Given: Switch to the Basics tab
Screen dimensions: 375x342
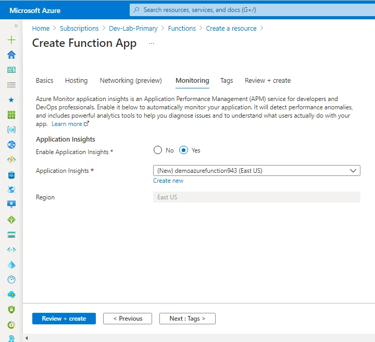Looking at the screenshot, I should 44,81.
